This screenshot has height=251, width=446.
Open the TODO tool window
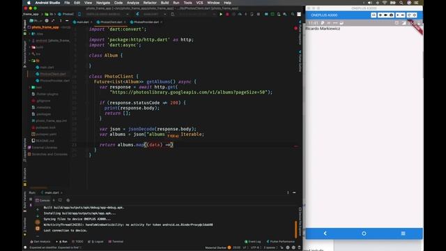[77, 242]
